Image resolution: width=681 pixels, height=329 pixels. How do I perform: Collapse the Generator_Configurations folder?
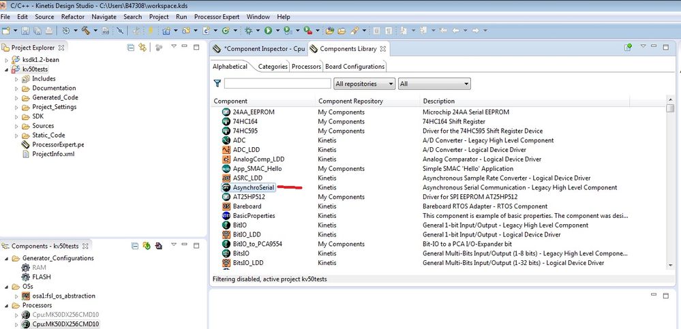(x=7, y=258)
